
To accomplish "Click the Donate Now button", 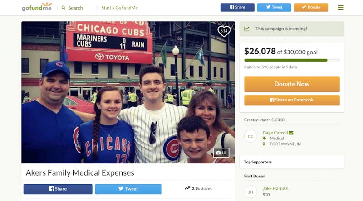I will coord(292,84).
